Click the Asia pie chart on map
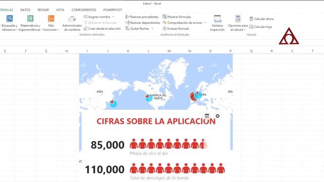The height and width of the screenshot is (182, 324). click(x=113, y=103)
